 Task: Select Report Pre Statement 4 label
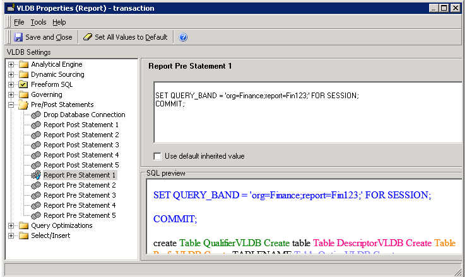point(80,206)
